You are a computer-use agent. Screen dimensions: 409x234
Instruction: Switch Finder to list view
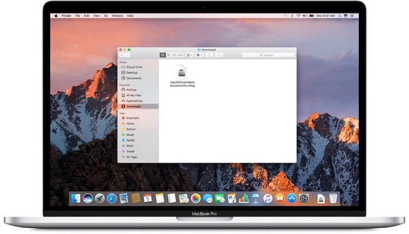(x=168, y=55)
